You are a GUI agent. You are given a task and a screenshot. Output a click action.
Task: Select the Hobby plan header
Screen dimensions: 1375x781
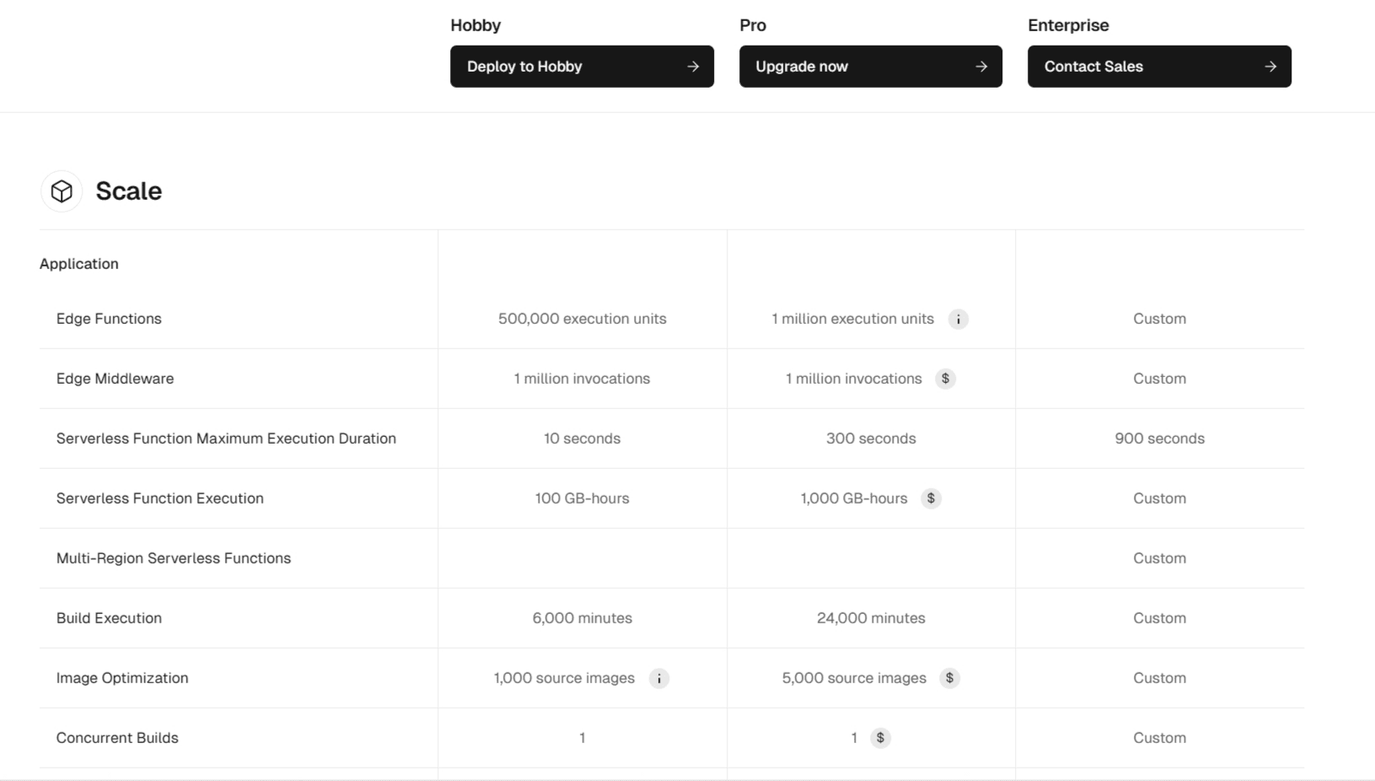click(475, 25)
